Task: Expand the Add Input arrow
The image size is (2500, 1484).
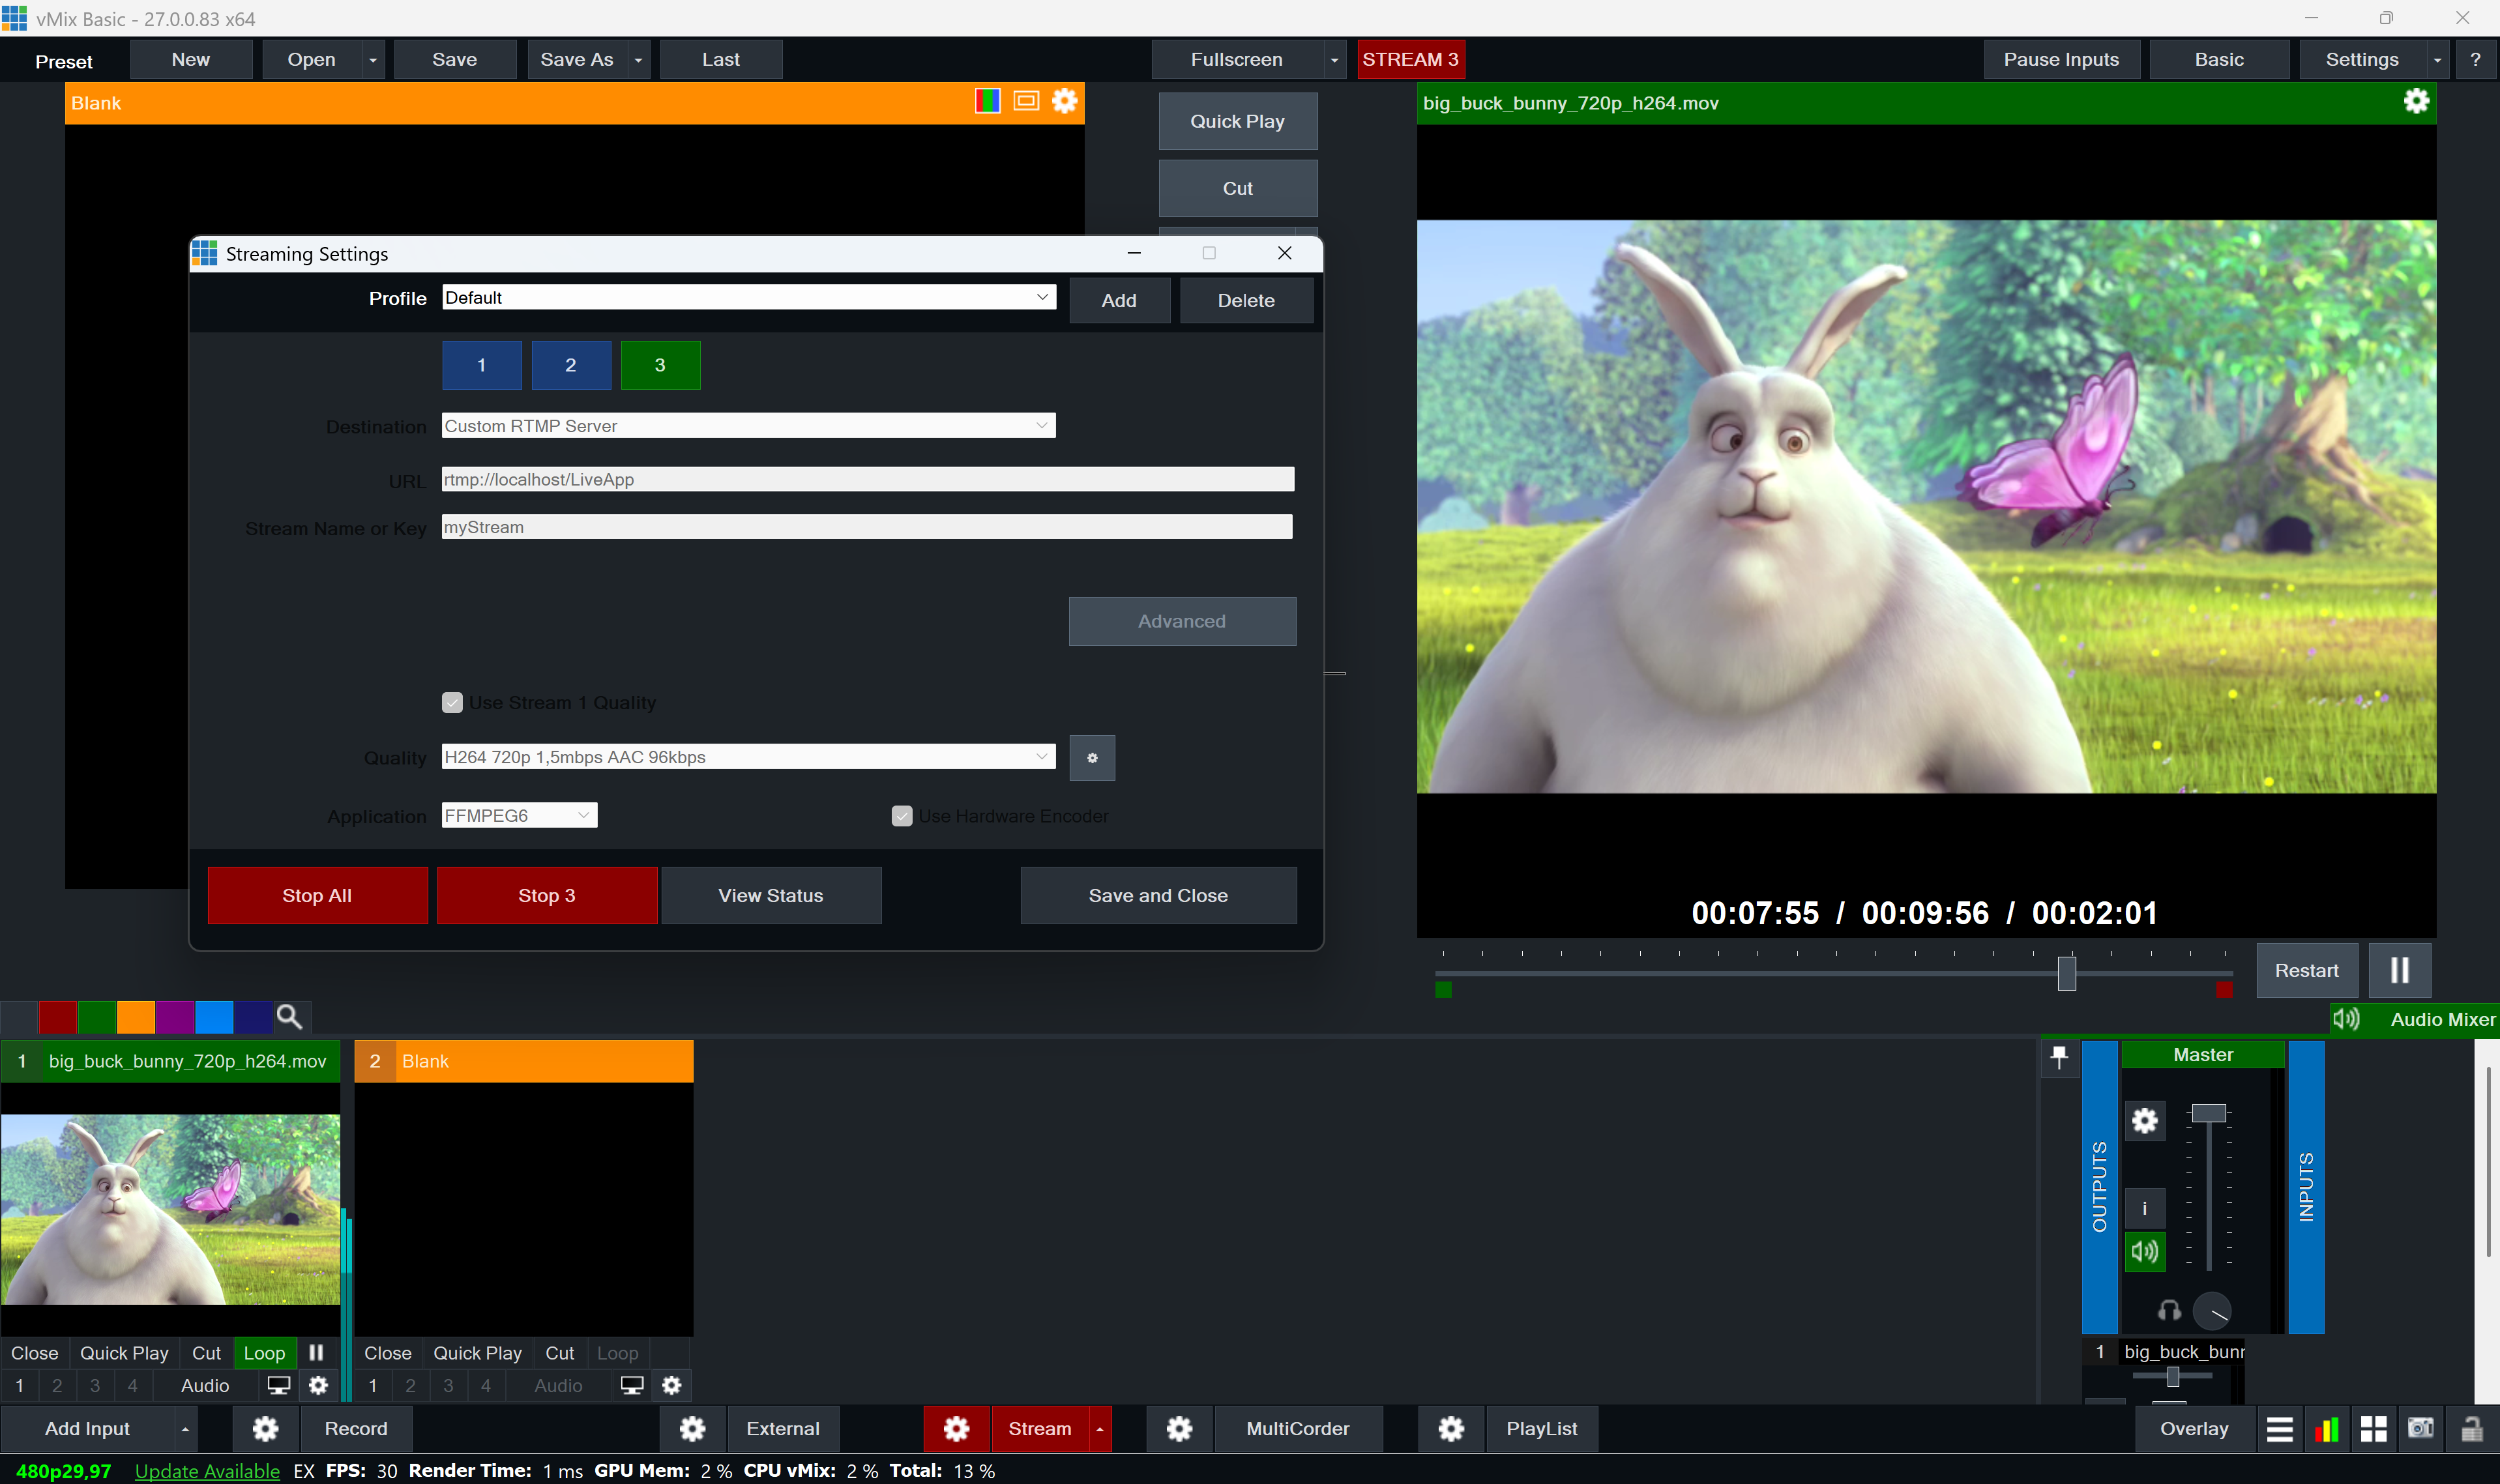Action: coord(185,1429)
